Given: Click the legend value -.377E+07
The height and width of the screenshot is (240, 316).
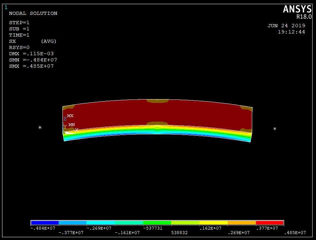Looking at the screenshot, I should (71, 233).
